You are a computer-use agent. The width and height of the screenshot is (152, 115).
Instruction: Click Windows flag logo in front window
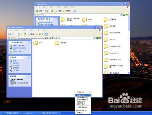[x=100, y=30]
